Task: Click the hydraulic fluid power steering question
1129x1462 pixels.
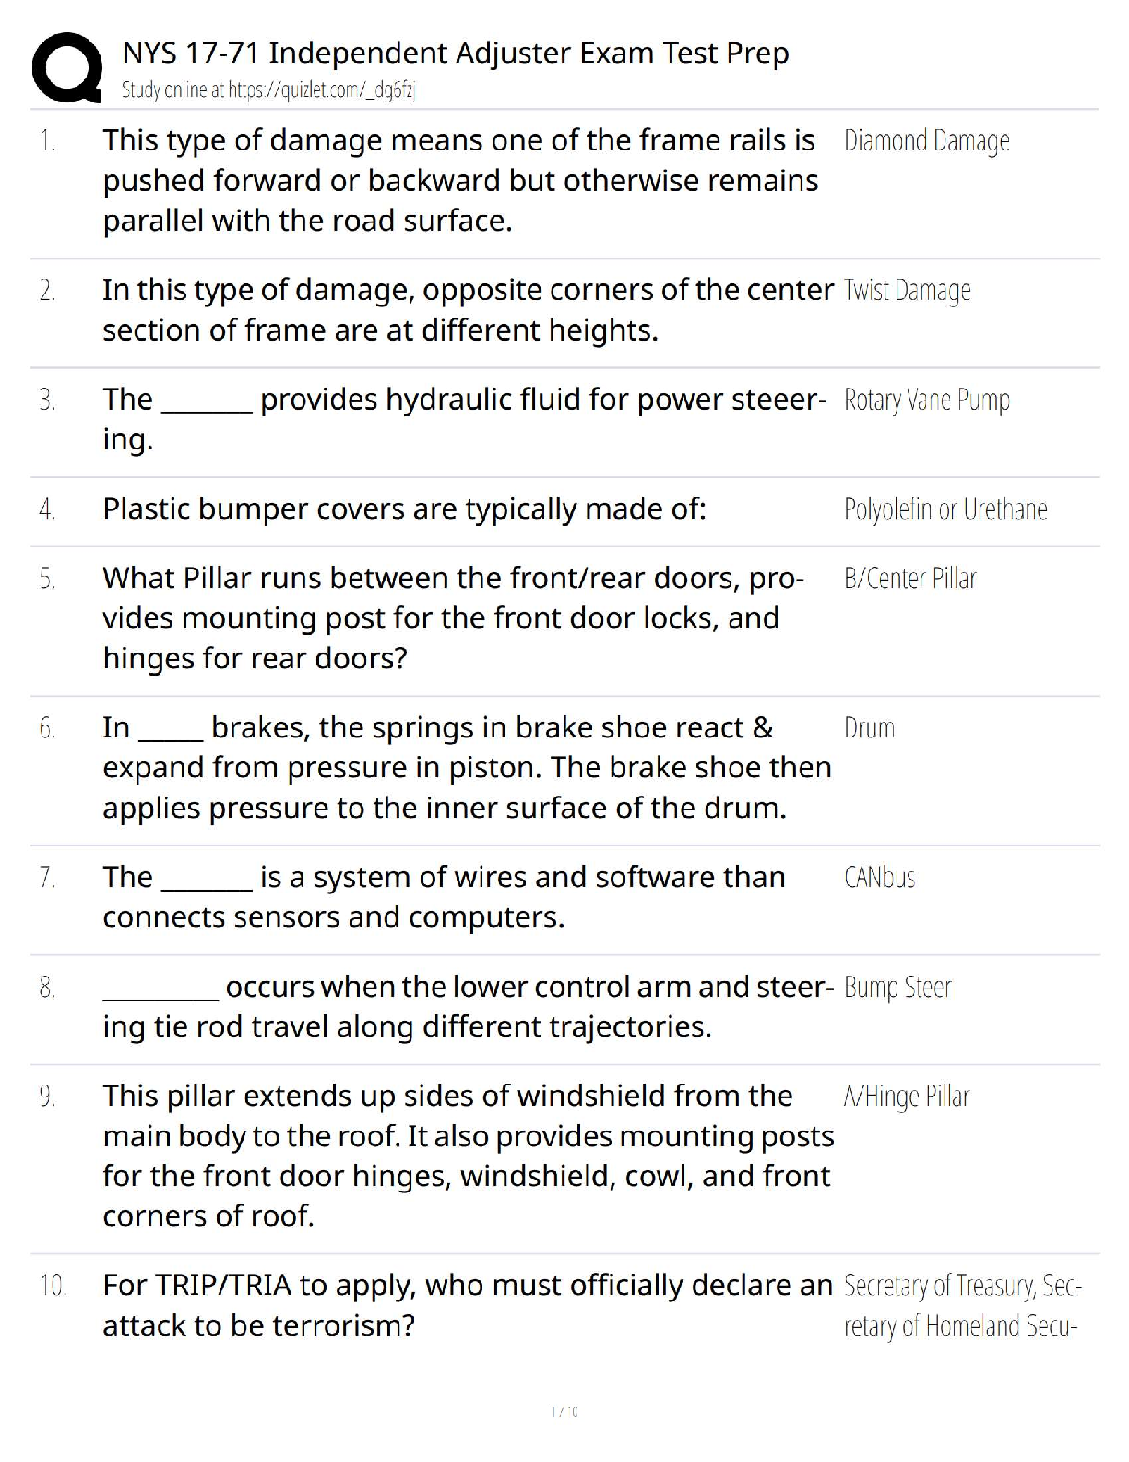Action: (463, 419)
